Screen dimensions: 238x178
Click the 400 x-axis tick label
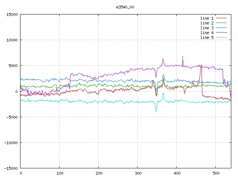pyautogui.click(x=177, y=173)
